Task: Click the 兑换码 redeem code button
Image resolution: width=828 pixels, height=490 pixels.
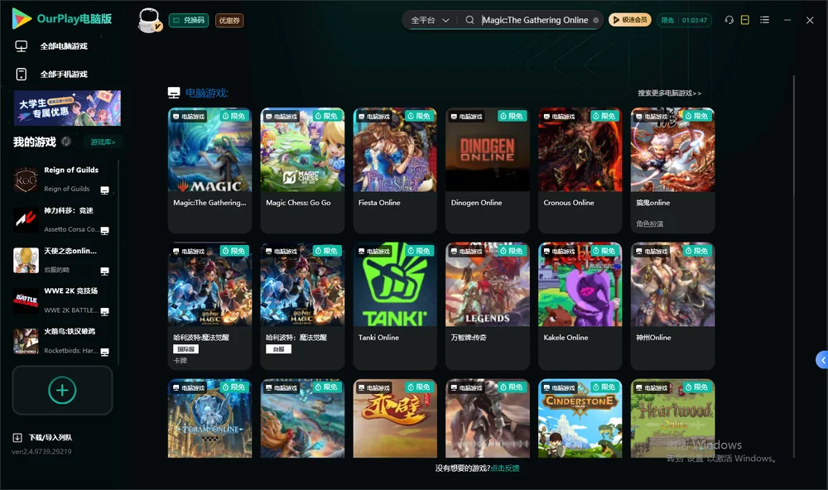Action: (x=189, y=20)
